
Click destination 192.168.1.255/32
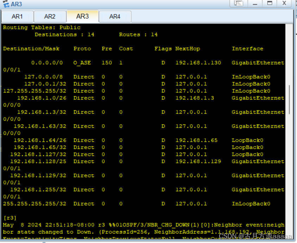[x=38, y=189]
